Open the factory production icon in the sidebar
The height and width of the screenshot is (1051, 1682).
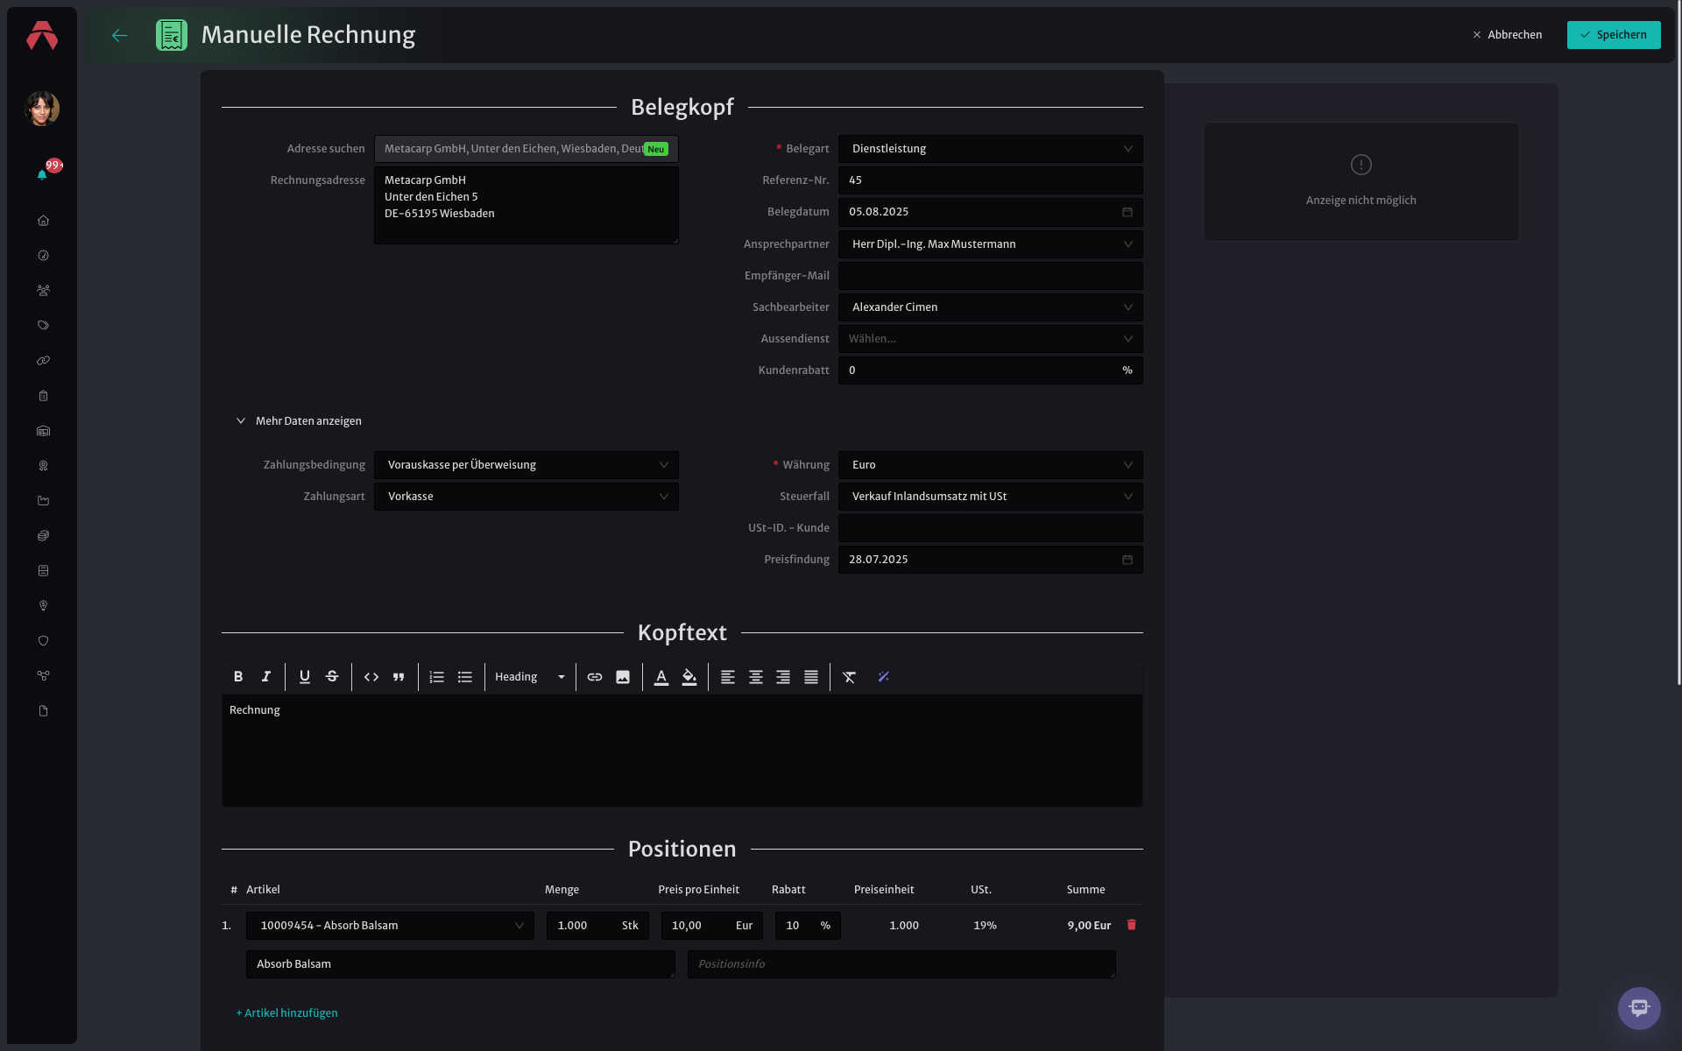click(43, 501)
